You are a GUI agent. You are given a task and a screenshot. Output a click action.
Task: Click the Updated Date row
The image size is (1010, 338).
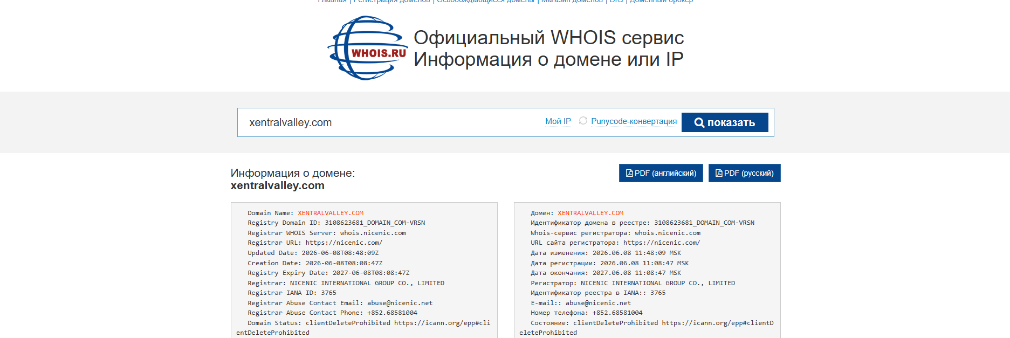click(x=313, y=253)
